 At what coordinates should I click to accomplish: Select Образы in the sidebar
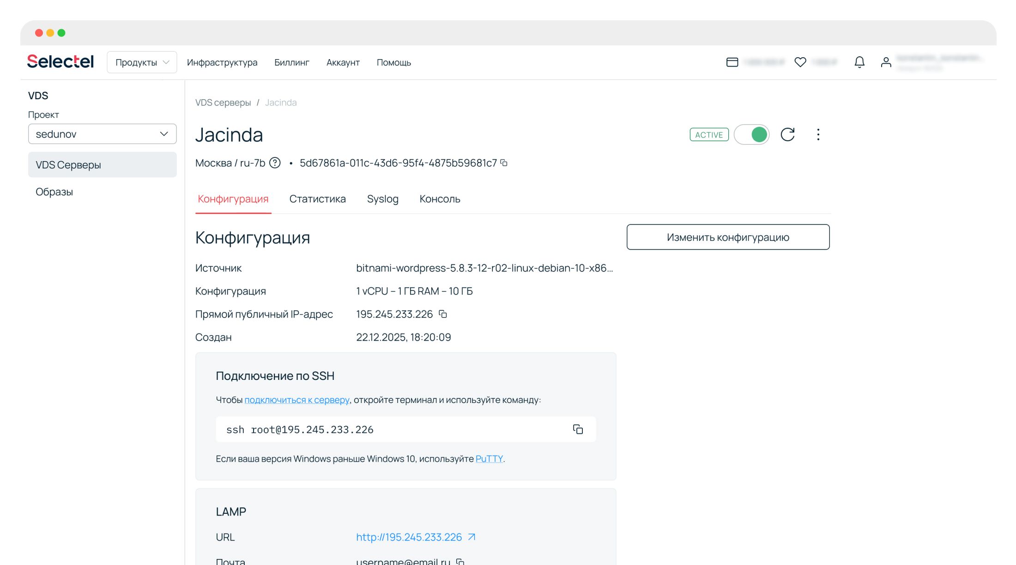pos(54,192)
